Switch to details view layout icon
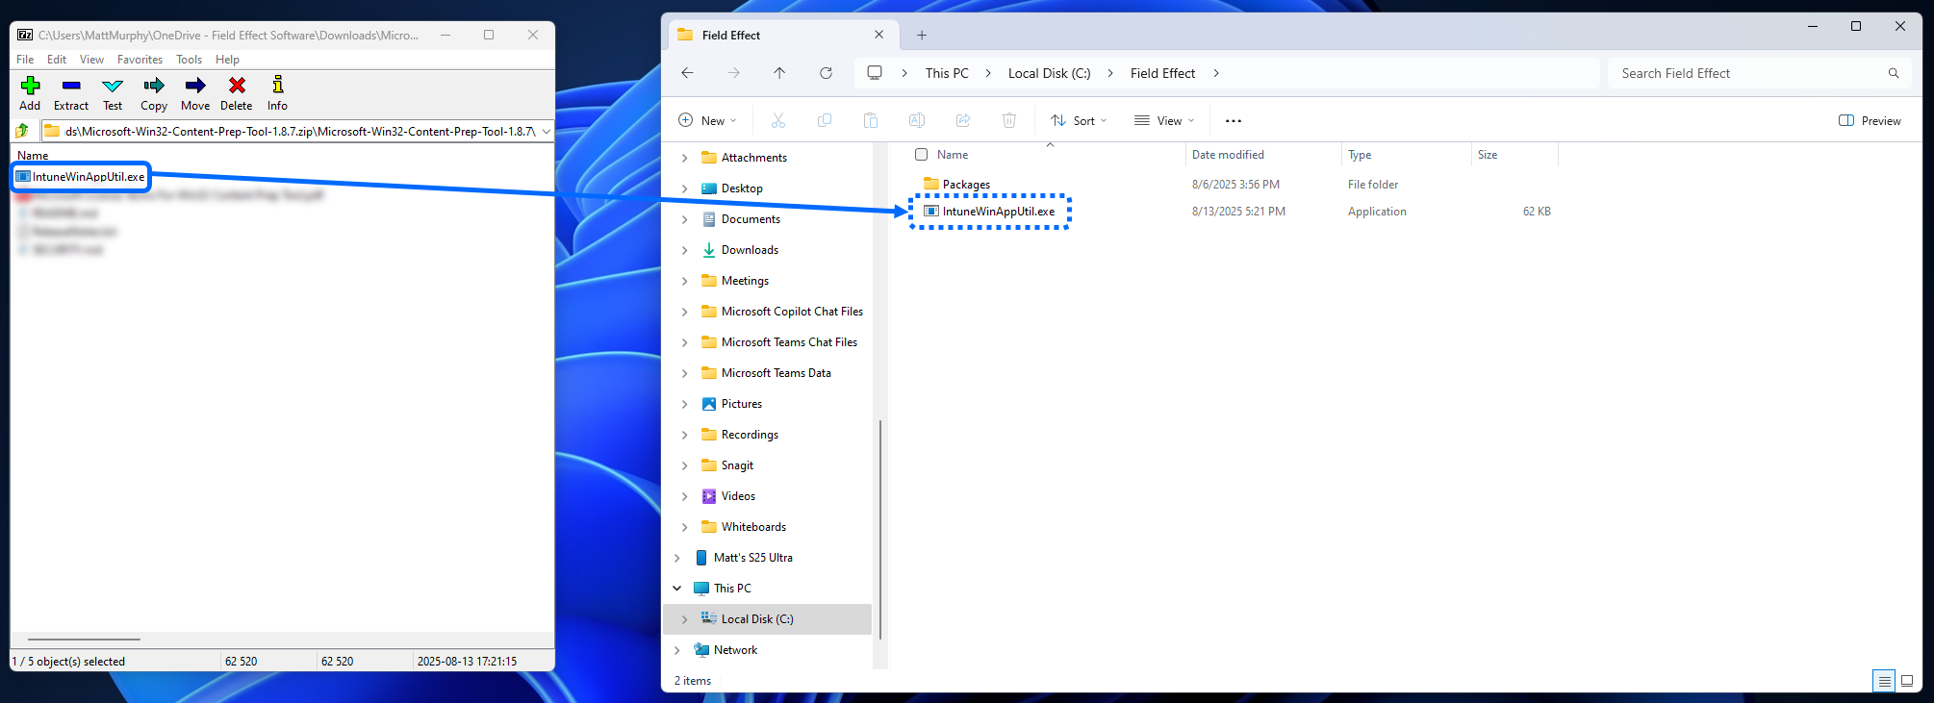This screenshot has height=703, width=1934. pos(1884,681)
